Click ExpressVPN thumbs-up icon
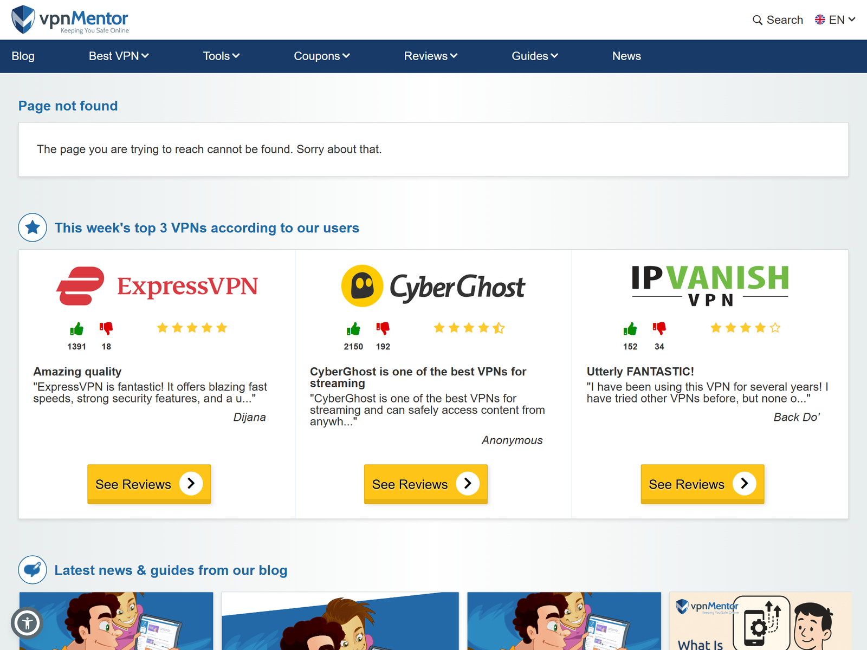 point(76,329)
